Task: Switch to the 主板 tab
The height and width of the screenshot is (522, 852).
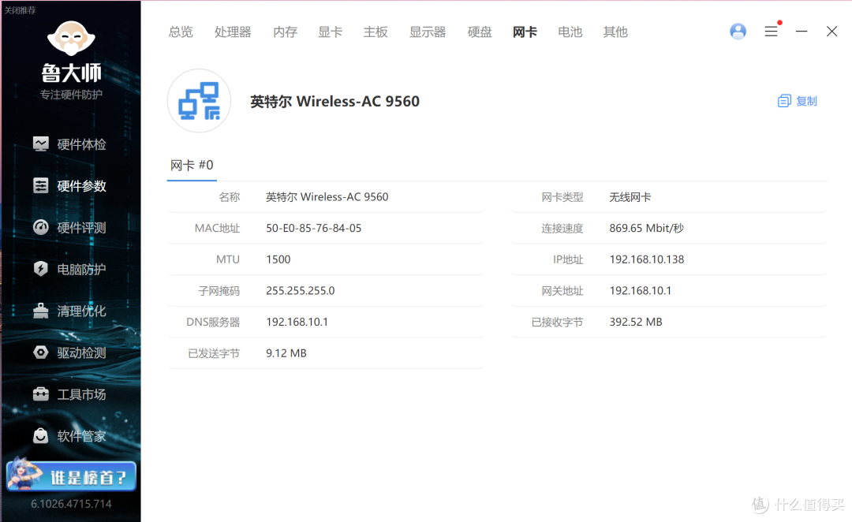Action: tap(376, 32)
